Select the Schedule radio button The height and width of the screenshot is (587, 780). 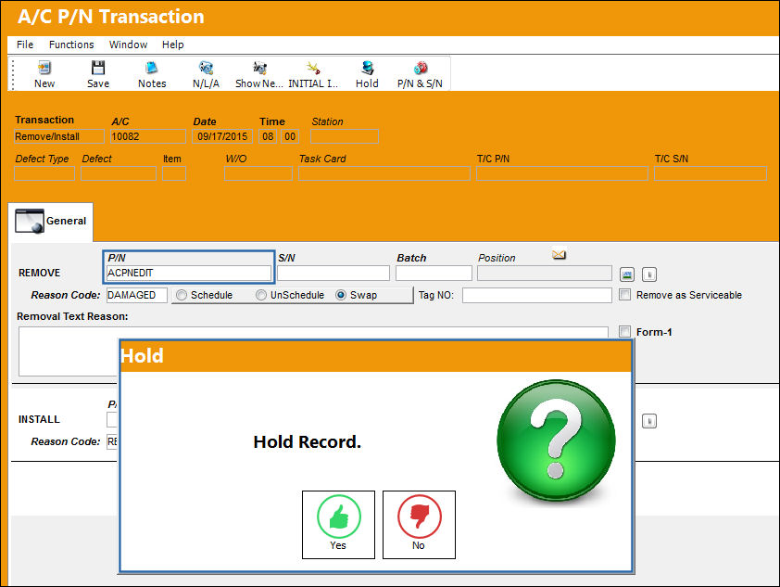point(182,295)
